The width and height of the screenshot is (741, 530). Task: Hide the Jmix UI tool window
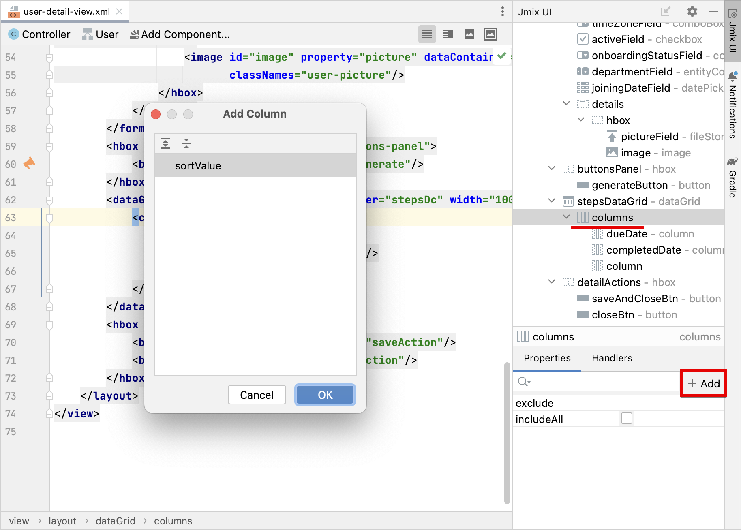(713, 11)
